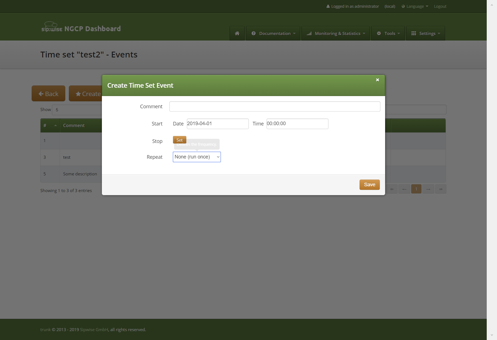
Task: Open the Documentation menu
Action: tap(273, 33)
